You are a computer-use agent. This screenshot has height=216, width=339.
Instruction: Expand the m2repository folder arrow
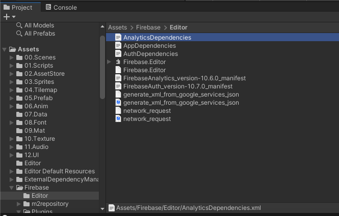[x=19, y=204]
